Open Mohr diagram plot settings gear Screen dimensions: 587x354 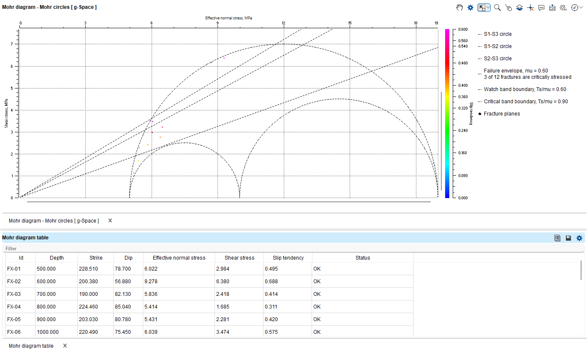pyautogui.click(x=470, y=8)
